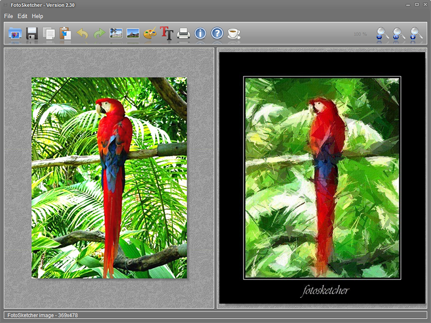431x323 pixels.
Task: Save the painted parrot result
Action: pyautogui.click(x=31, y=33)
